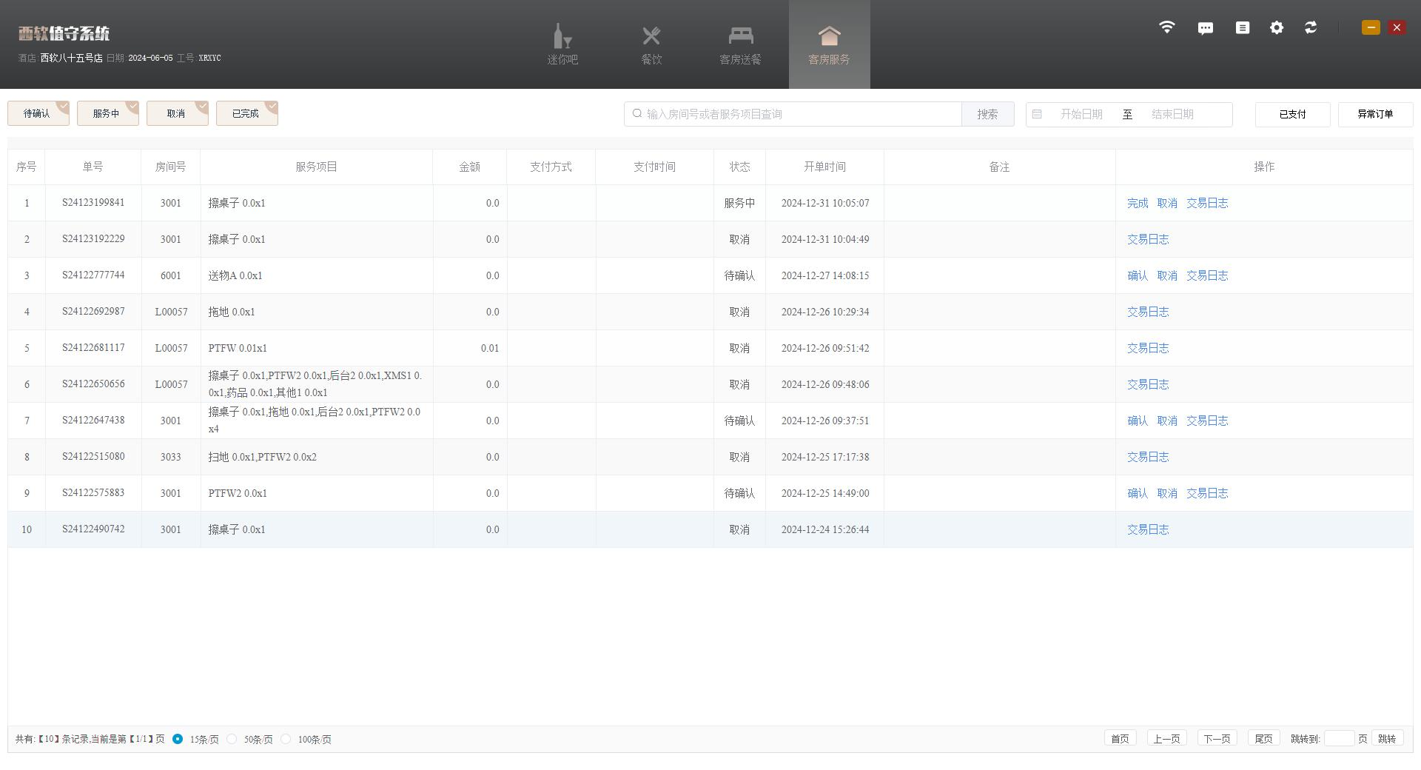Open the list document icon in header
This screenshot has width=1421, height=770.
[x=1243, y=27]
